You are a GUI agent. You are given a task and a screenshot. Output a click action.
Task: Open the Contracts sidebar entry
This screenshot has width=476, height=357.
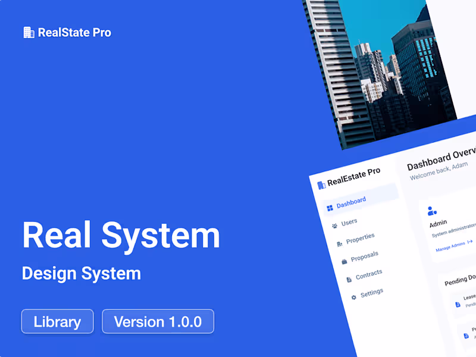[x=364, y=275]
